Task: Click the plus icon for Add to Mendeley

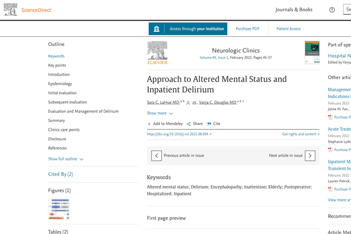Action: (149, 124)
